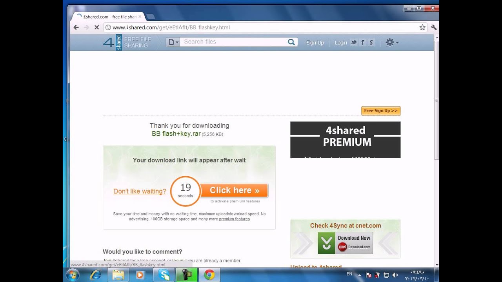The height and width of the screenshot is (282, 502).
Task: Switch to Chrome in the taskbar
Action: pyautogui.click(x=209, y=275)
